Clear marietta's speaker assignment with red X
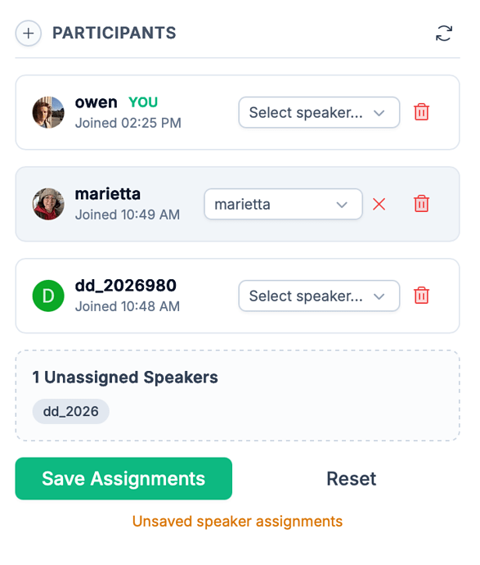Screen dimensions: 480x565 pos(379,204)
